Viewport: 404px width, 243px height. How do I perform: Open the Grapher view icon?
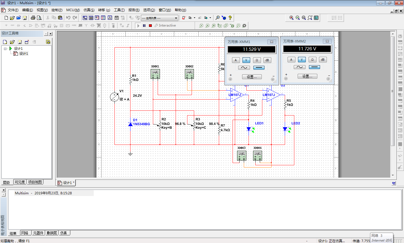click(110, 18)
